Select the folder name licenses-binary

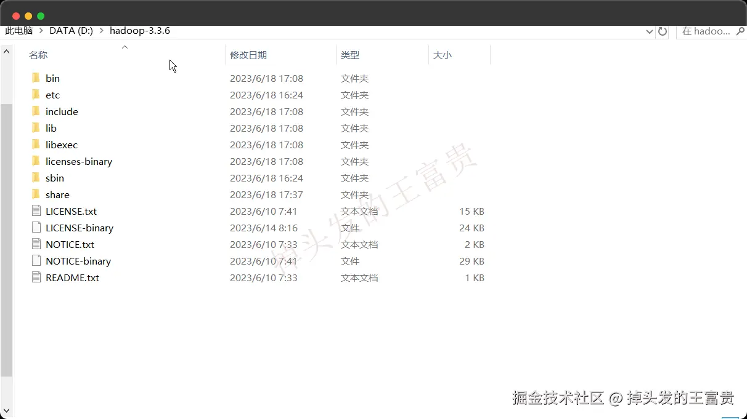79,161
